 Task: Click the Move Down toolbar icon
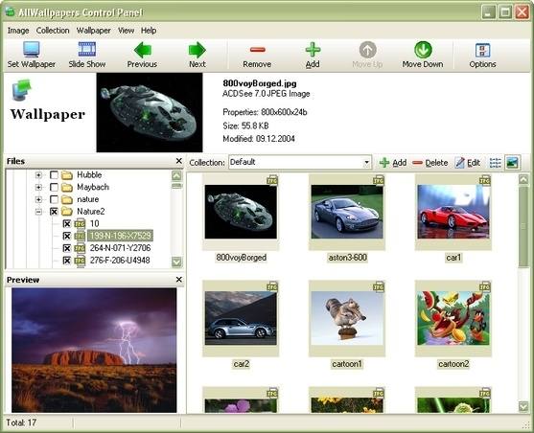point(423,50)
